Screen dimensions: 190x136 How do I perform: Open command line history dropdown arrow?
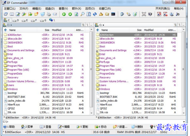click(x=184, y=122)
